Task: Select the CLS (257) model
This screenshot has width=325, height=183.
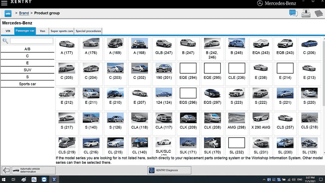Action: pos(285,124)
